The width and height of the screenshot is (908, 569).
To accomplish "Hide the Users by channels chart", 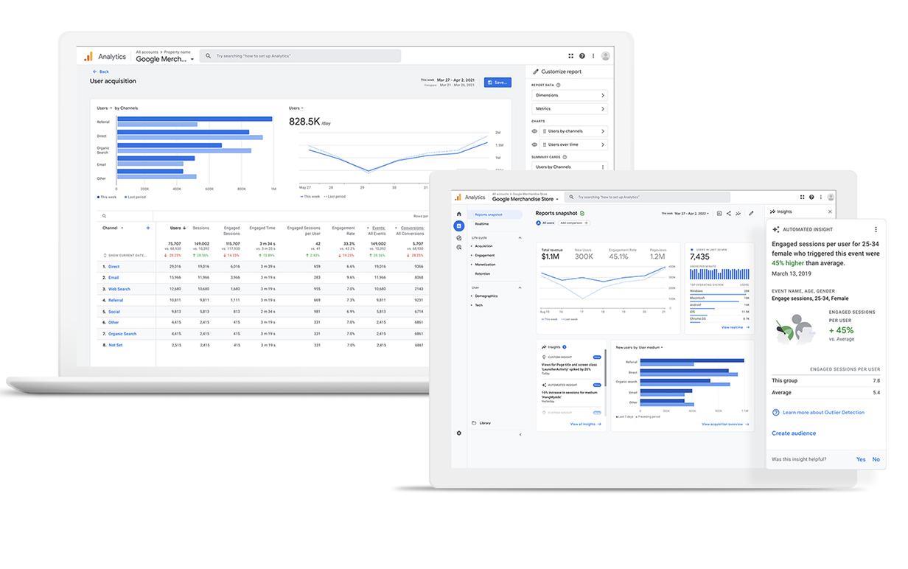I will [534, 131].
